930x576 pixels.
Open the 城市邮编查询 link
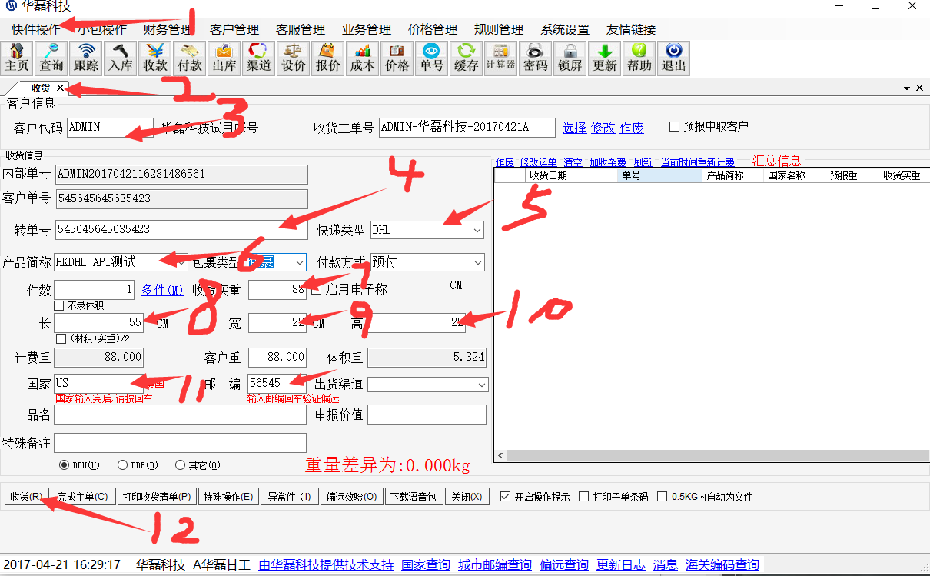pyautogui.click(x=494, y=564)
